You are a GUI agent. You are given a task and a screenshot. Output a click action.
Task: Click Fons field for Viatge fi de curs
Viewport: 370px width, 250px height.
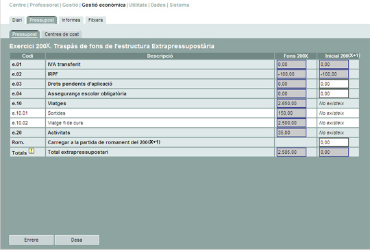pyautogui.click(x=291, y=123)
